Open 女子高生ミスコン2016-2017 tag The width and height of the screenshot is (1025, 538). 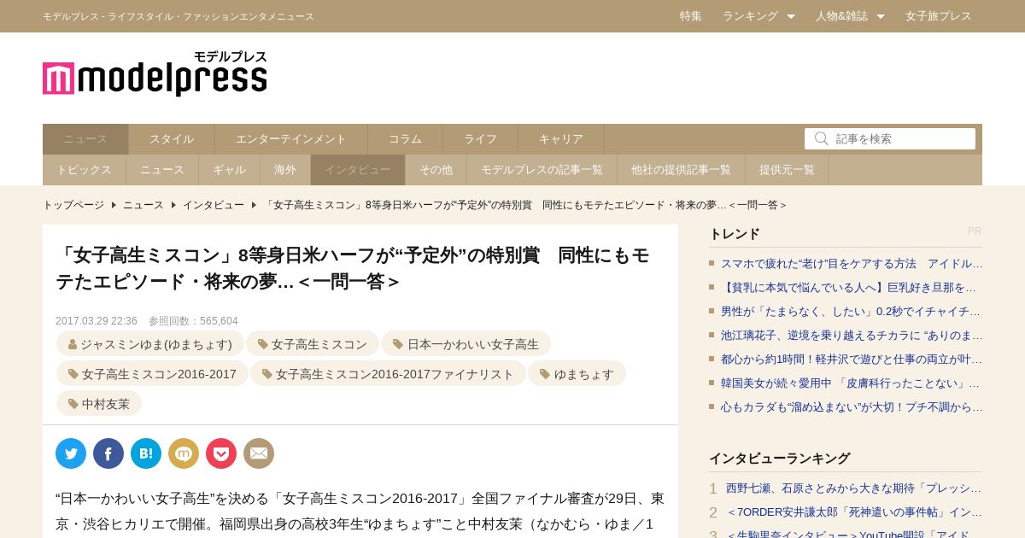coord(152,374)
